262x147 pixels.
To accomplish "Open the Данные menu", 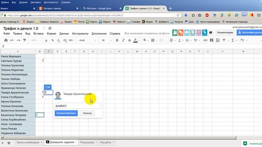I will tap(64, 33).
